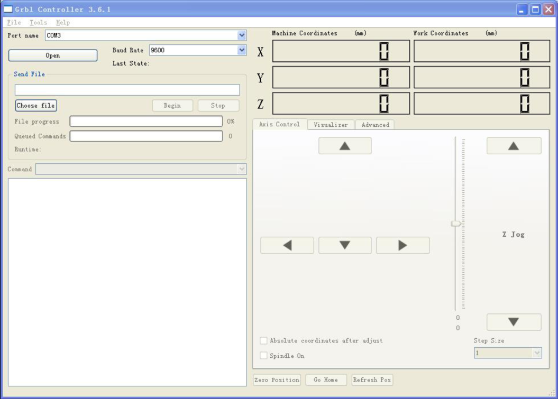The height and width of the screenshot is (399, 558).
Task: Click the Work Coordinates Y display
Action: pyautogui.click(x=482, y=77)
